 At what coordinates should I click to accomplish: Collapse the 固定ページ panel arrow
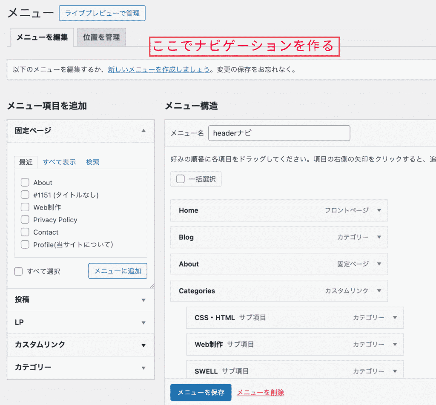coord(143,131)
